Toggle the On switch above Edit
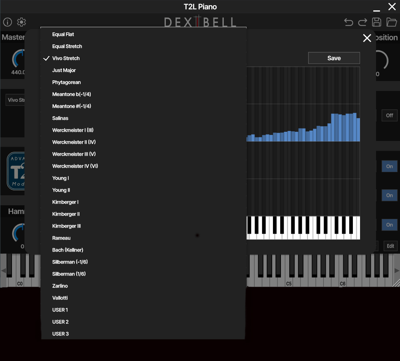This screenshot has height=361, width=400. 389,225
